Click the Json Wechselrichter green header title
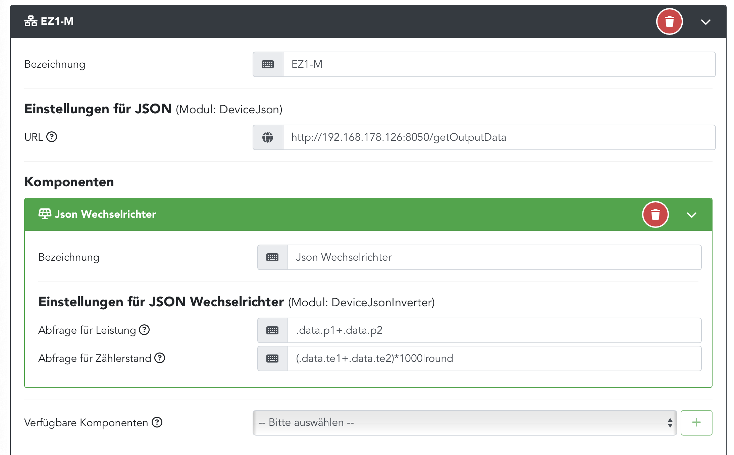The image size is (734, 455). pos(105,214)
